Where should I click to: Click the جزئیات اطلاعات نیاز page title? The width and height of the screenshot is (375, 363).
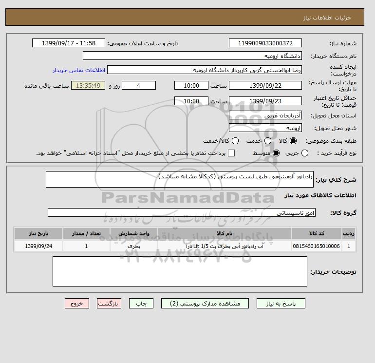pos(327,18)
